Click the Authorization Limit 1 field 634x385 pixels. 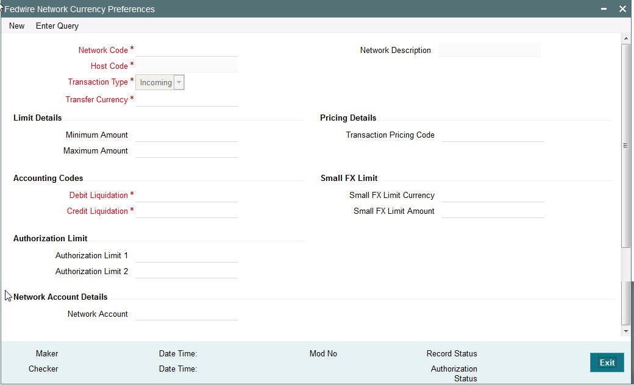pos(187,255)
